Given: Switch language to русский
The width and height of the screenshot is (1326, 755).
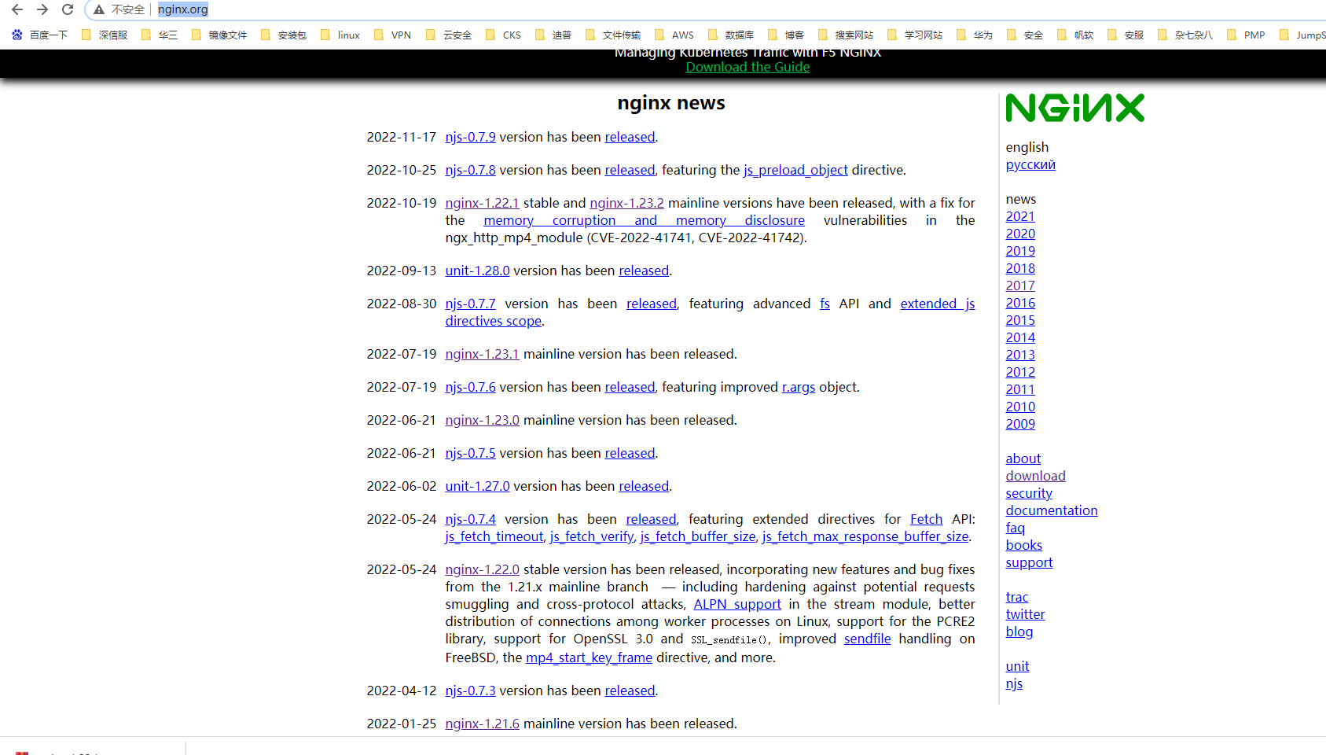Looking at the screenshot, I should 1030,164.
